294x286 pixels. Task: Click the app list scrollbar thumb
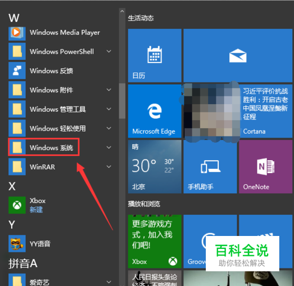[122, 101]
